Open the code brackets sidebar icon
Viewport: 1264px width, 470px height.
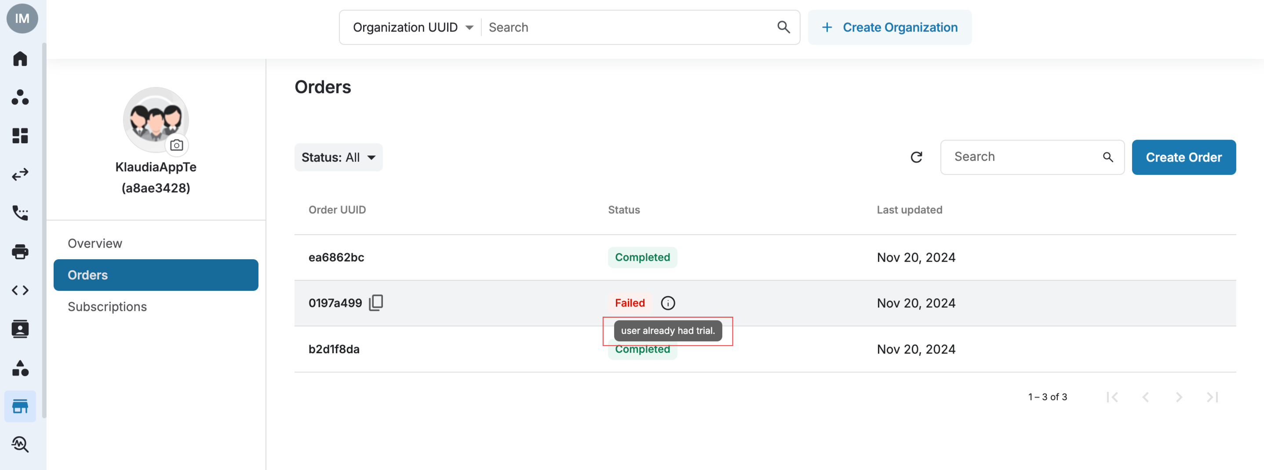(x=20, y=290)
